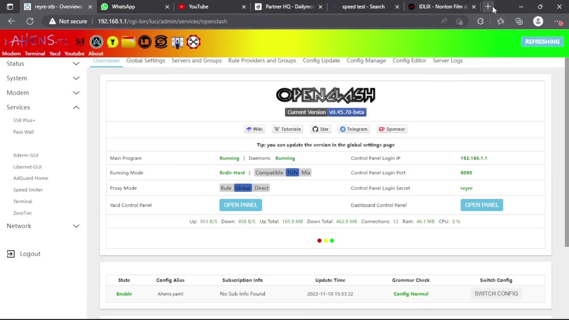Switch to the YouTube browser tab
Image resolution: width=569 pixels, height=320 pixels.
pos(211,7)
